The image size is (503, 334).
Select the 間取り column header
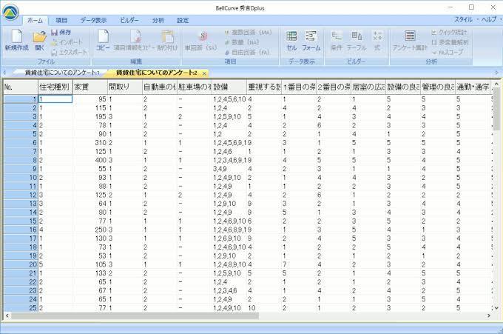[125, 87]
